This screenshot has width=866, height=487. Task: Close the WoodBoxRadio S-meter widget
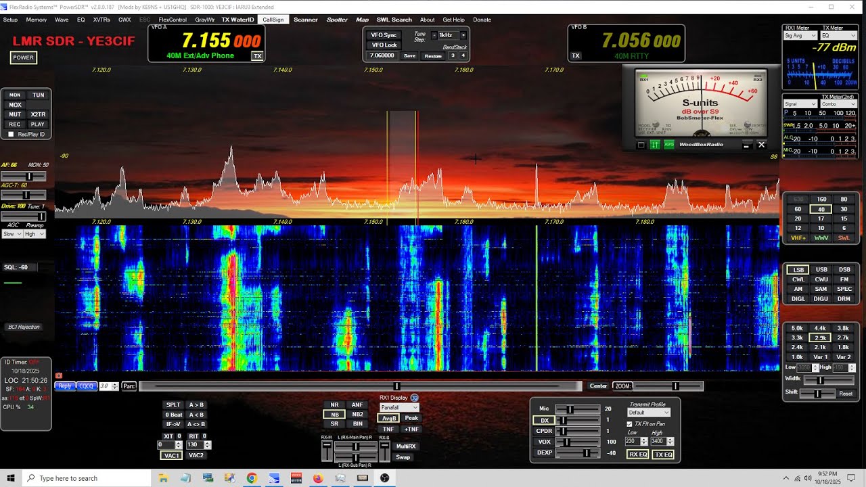[x=761, y=145]
